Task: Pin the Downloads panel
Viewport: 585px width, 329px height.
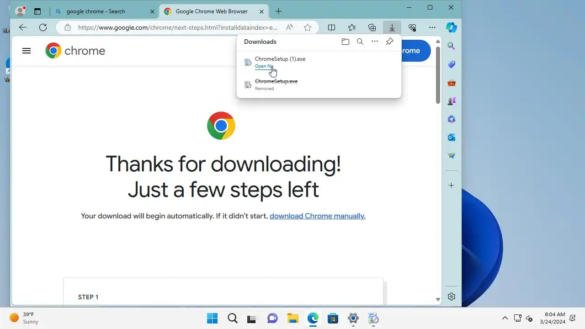Action: (389, 42)
